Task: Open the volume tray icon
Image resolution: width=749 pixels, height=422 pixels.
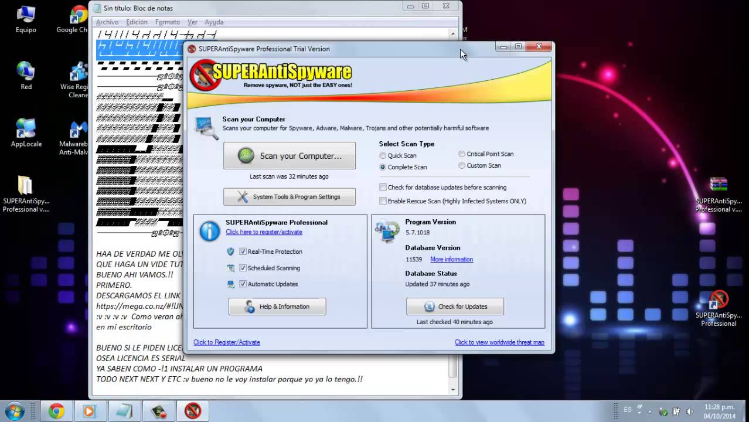Action: (690, 411)
